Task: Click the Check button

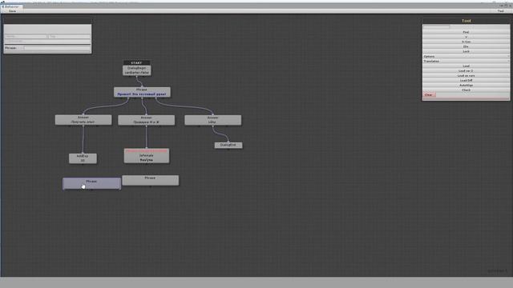Action: (466, 90)
